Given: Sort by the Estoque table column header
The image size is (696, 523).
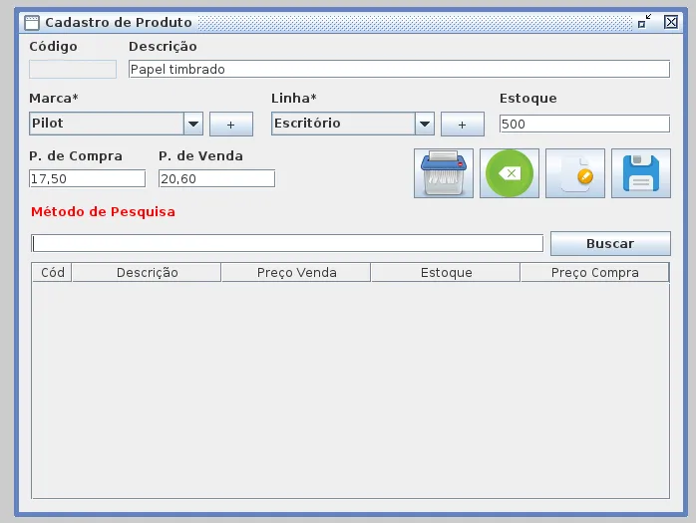Looking at the screenshot, I should (x=446, y=272).
